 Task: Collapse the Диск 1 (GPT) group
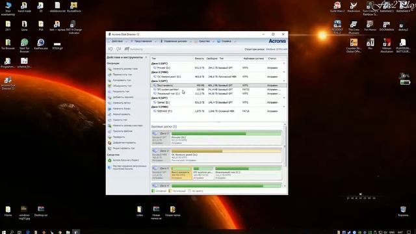tap(284, 64)
